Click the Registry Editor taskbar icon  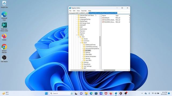click(x=116, y=93)
